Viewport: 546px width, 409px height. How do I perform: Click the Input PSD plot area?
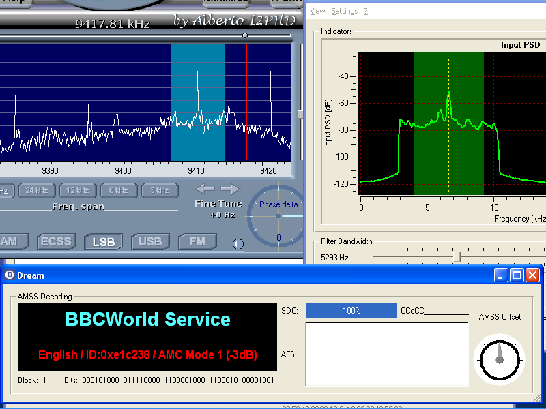coord(452,123)
